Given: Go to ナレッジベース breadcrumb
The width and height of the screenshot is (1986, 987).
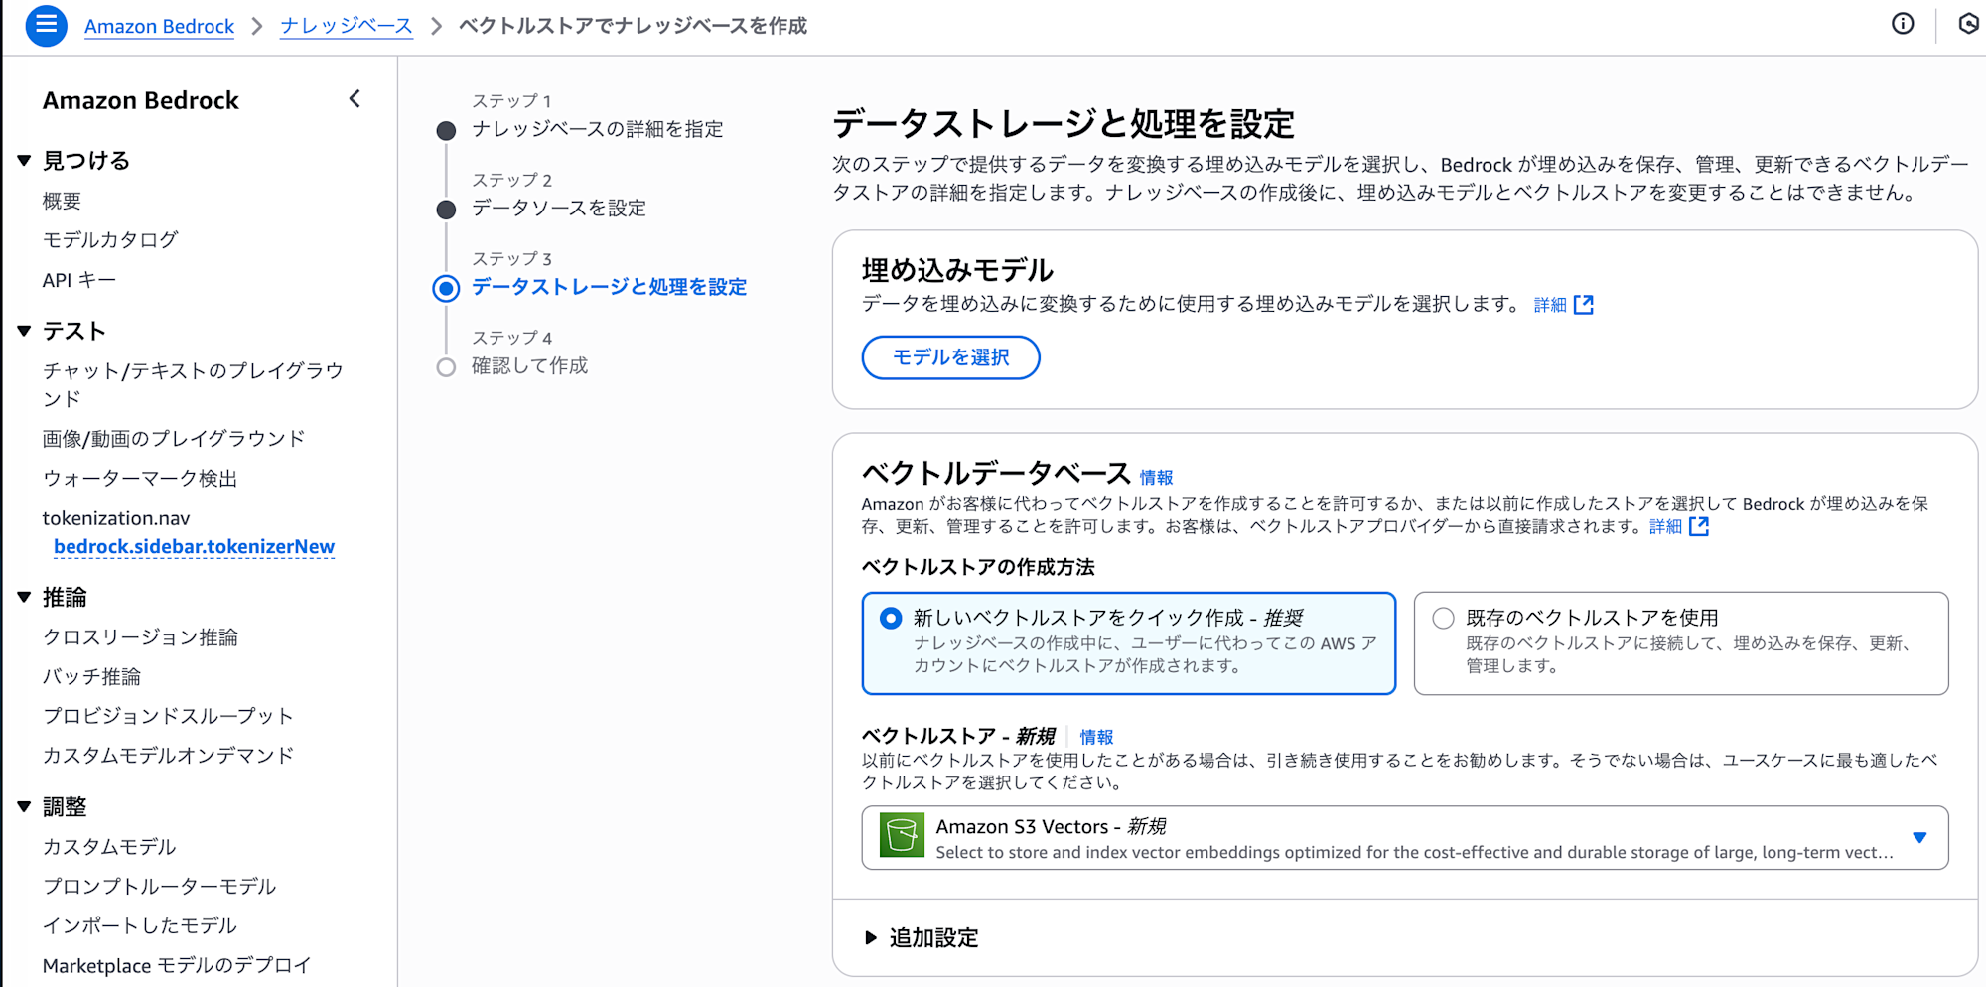Looking at the screenshot, I should tap(346, 26).
